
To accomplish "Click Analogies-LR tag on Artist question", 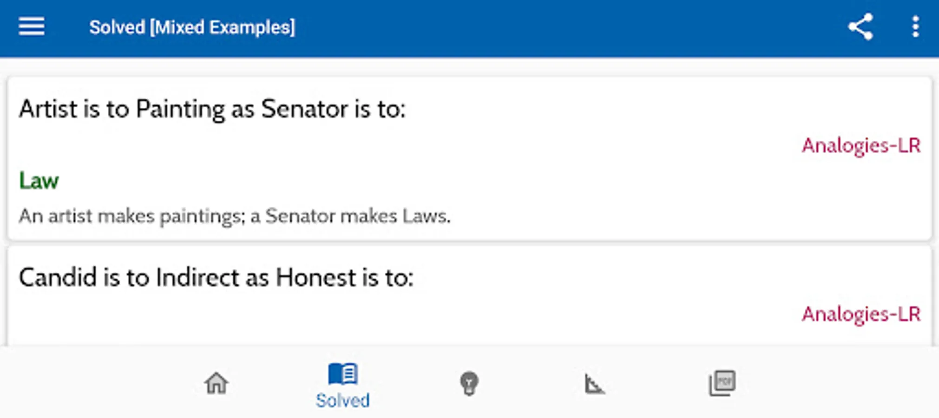I will tap(860, 146).
